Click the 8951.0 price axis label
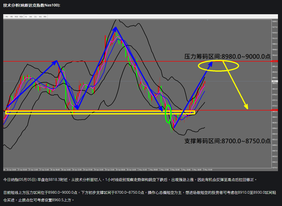 pyautogui.click(x=275, y=67)
